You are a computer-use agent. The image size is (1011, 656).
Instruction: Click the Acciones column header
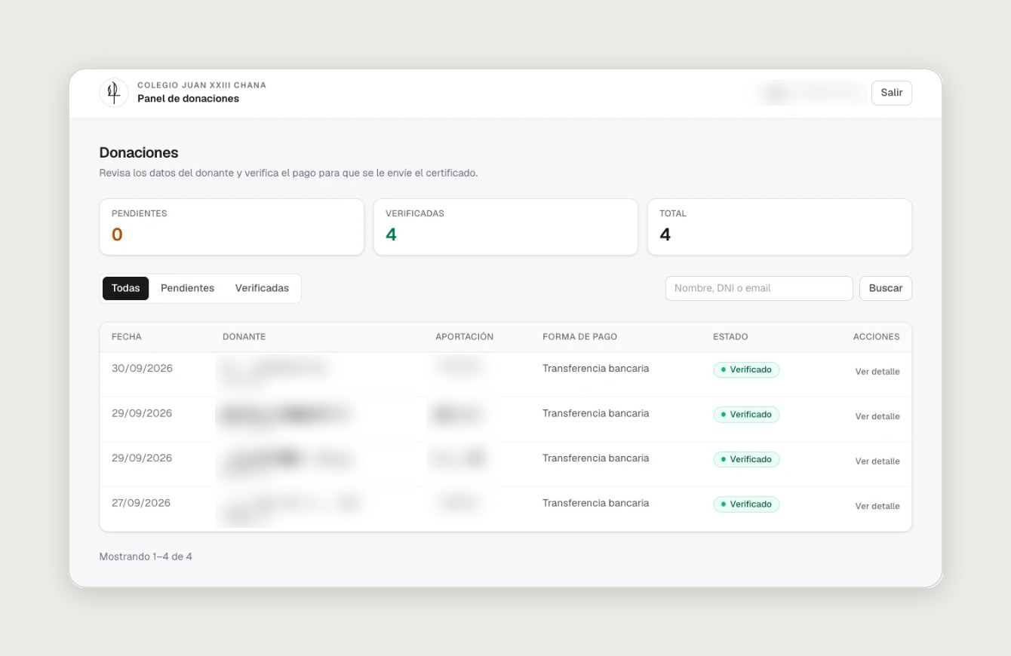coord(877,337)
